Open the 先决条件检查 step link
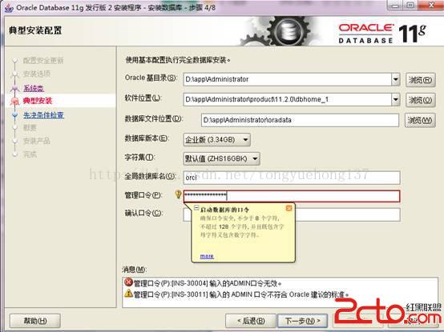The image size is (444, 332). tap(43, 115)
